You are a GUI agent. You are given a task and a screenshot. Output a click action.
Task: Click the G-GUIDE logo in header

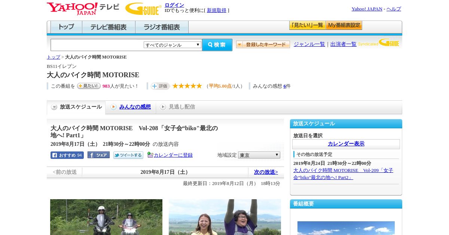click(x=143, y=9)
